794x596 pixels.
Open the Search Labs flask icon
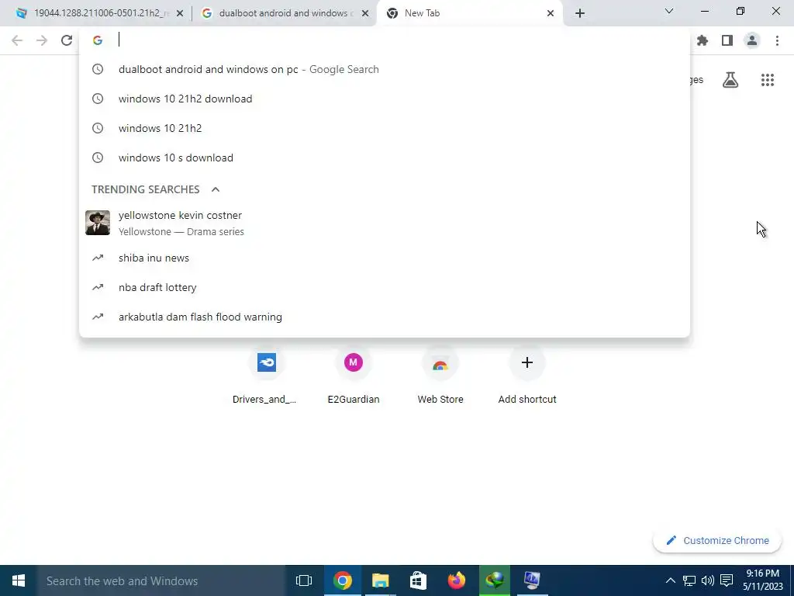(x=730, y=80)
